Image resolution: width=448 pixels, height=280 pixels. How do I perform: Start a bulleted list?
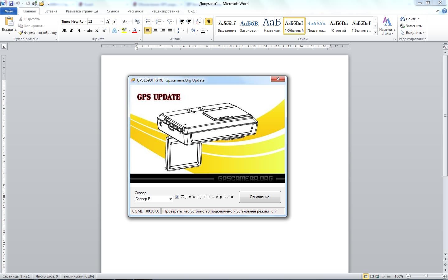(148, 21)
